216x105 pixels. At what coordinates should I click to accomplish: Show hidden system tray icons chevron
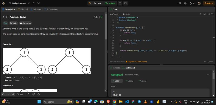(x=171, y=102)
